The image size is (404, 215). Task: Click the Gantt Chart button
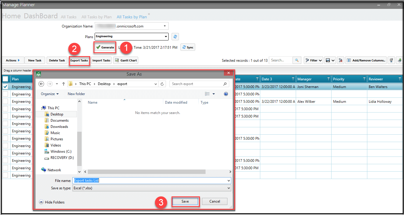pos(126,60)
